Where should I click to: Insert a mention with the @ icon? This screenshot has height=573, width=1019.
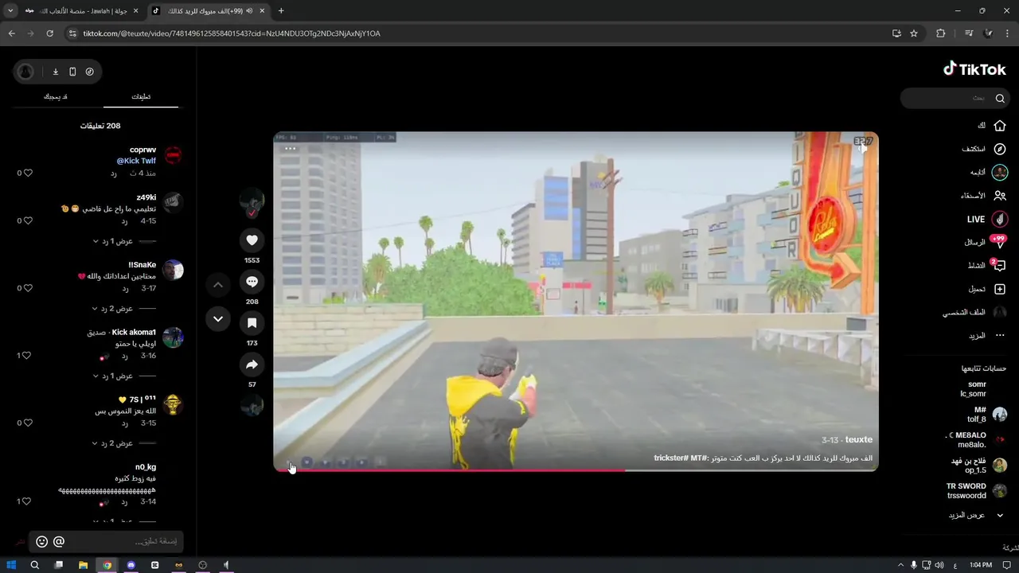59,542
